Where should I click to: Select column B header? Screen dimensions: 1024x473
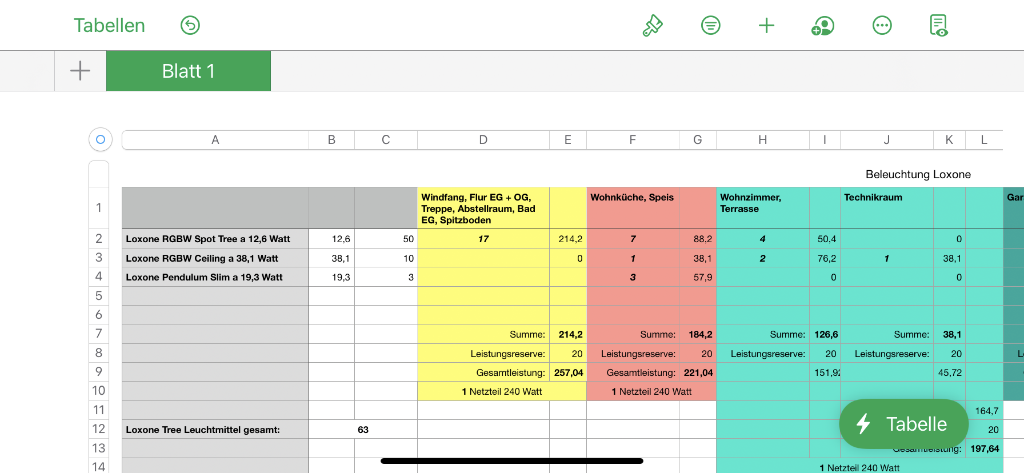(332, 140)
